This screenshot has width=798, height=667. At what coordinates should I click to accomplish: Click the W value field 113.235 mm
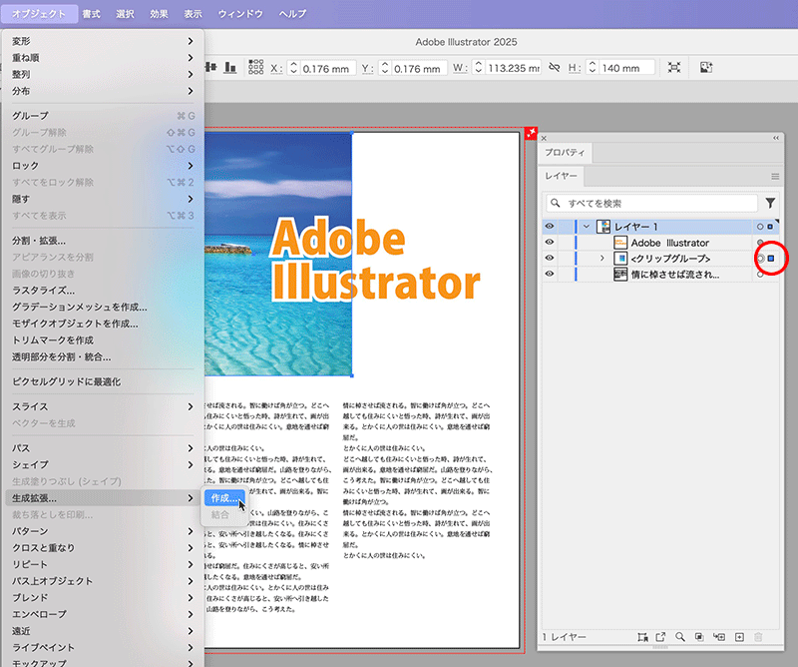(513, 68)
